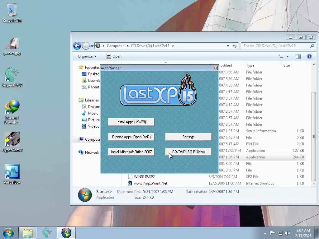Open Internet Download Manager desktop shortcut

12,112
